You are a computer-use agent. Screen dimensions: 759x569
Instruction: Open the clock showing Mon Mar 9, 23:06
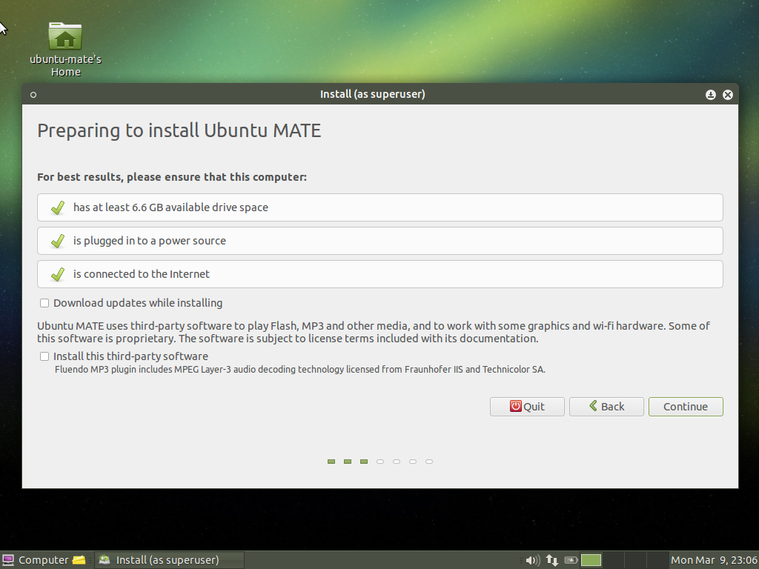(714, 560)
